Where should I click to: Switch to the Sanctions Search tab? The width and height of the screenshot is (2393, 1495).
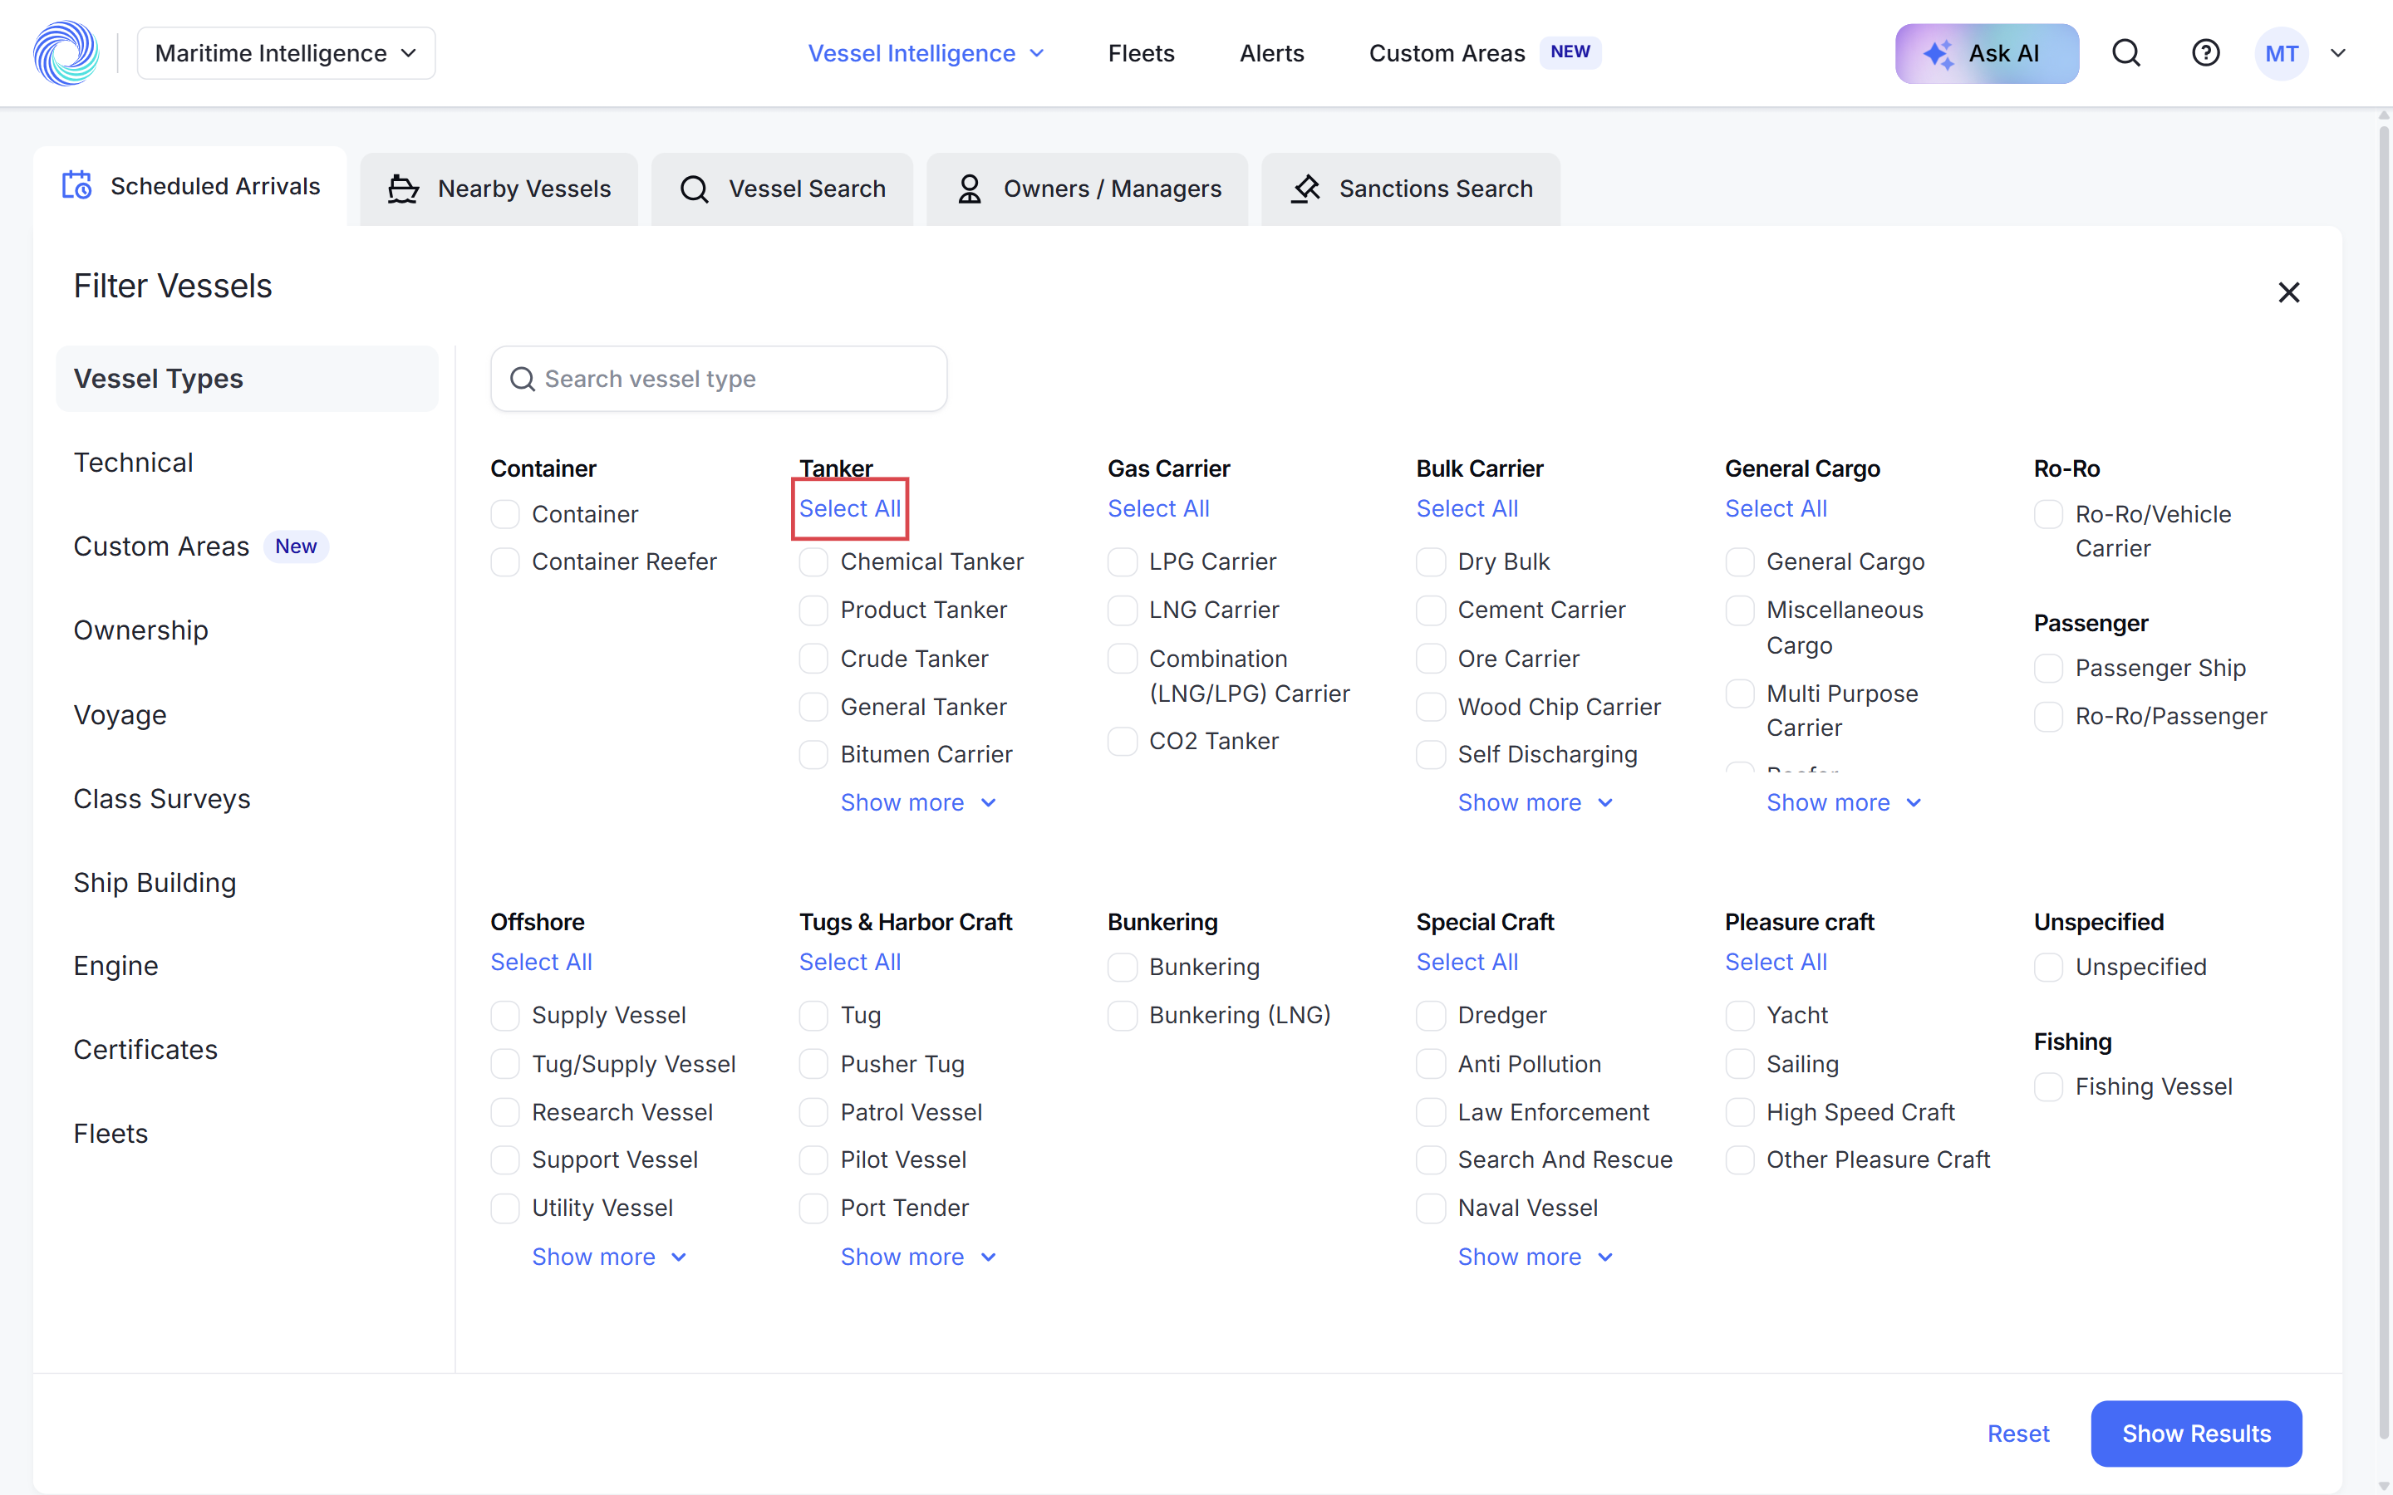[1410, 189]
